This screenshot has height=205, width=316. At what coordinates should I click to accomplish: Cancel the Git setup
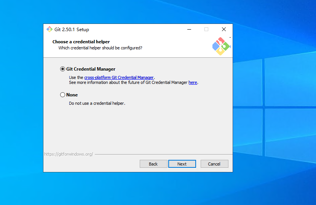(x=214, y=164)
